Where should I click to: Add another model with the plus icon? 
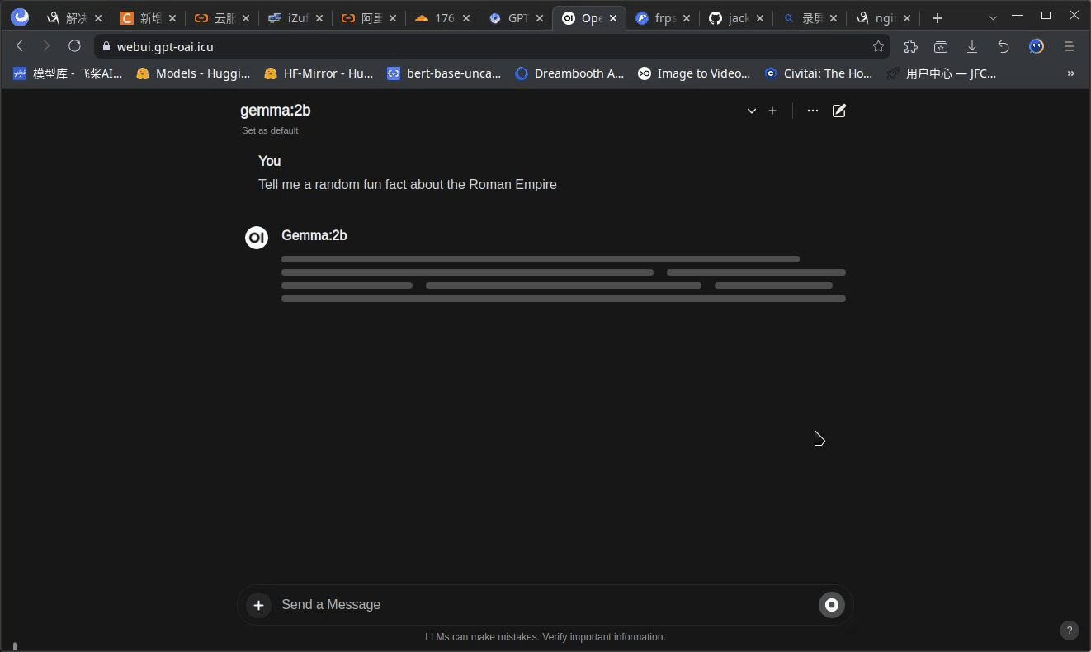[x=772, y=111]
